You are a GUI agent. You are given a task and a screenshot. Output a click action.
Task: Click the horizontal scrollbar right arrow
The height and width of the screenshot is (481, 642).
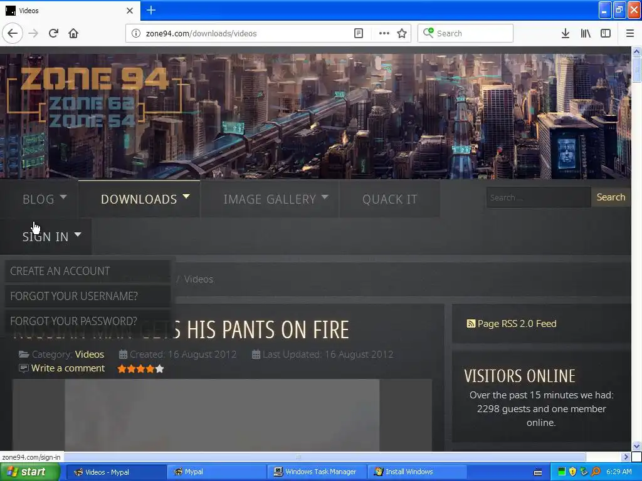626,457
